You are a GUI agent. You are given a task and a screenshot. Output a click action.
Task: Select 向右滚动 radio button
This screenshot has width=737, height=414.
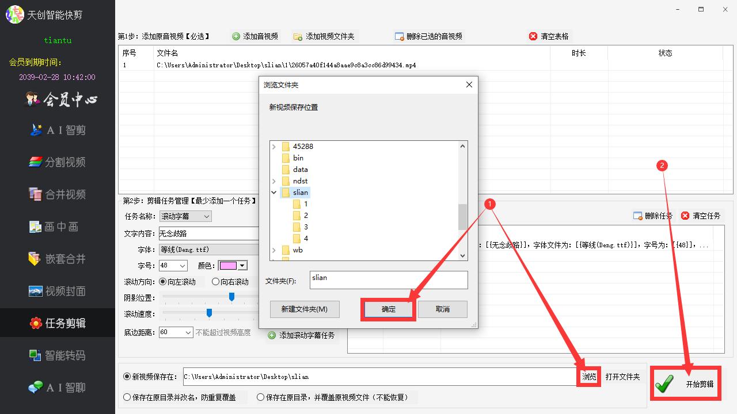[x=215, y=282]
